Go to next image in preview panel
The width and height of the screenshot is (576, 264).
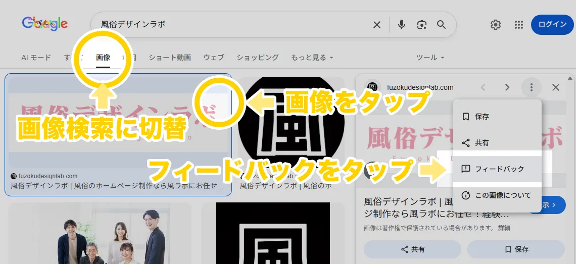tap(507, 87)
